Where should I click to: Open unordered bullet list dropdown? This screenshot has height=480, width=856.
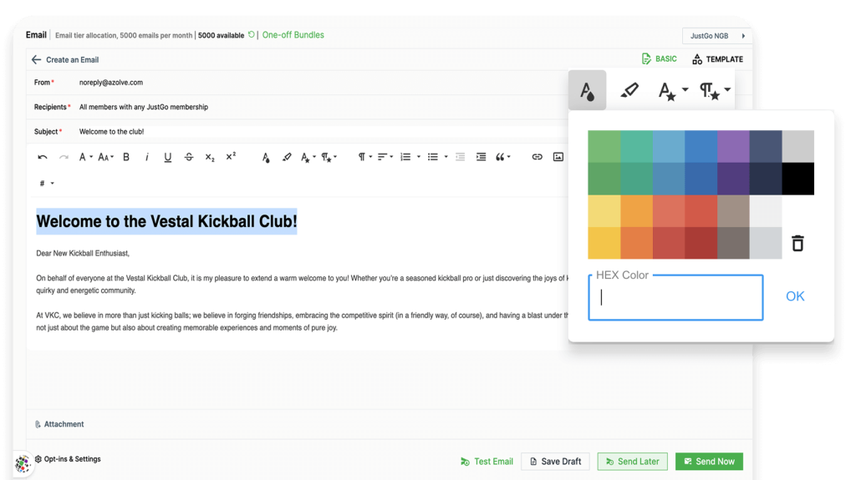point(437,157)
